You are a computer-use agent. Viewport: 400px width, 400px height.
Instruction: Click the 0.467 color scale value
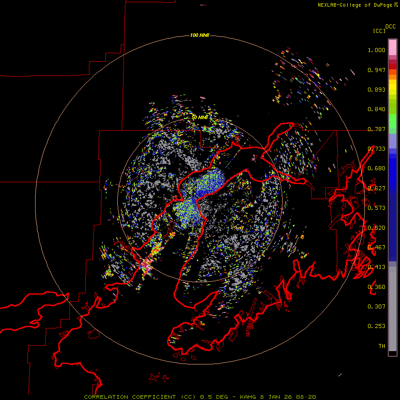pyautogui.click(x=376, y=248)
